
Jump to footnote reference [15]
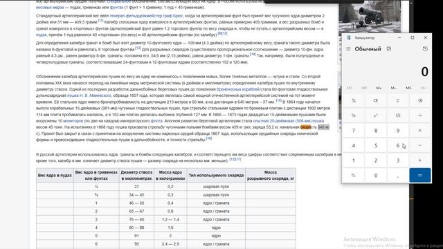(278, 100)
